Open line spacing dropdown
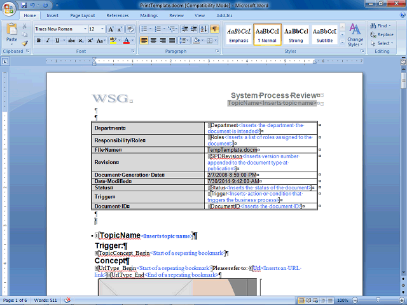The height and width of the screenshot is (305, 407). pos(184,41)
